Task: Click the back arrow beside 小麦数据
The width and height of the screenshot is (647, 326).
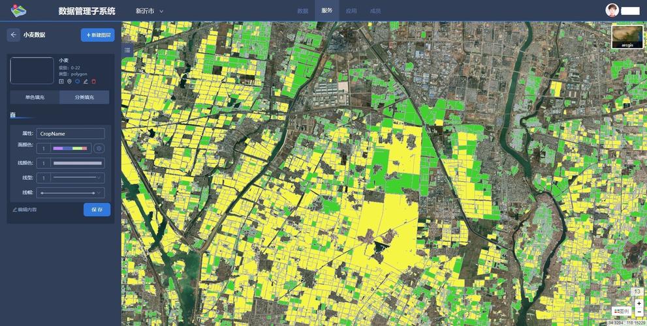Action: tap(14, 35)
